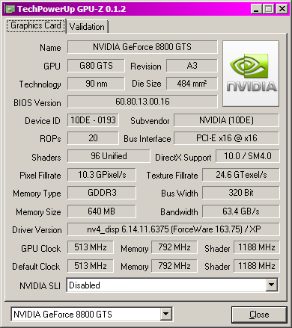Image resolution: width=292 pixels, height=328 pixels.
Task: Click the ROPs field showing 20
Action: tap(93, 138)
